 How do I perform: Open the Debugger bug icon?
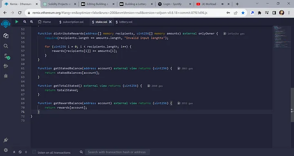pos(6,76)
